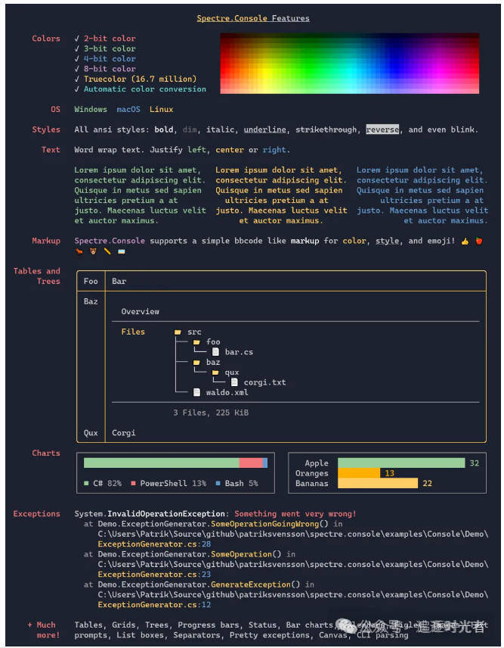Click the SomeOperationGoingWrong method name
The image size is (504, 648).
point(264,524)
